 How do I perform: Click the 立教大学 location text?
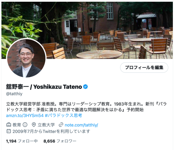pyautogui.click(x=46, y=125)
